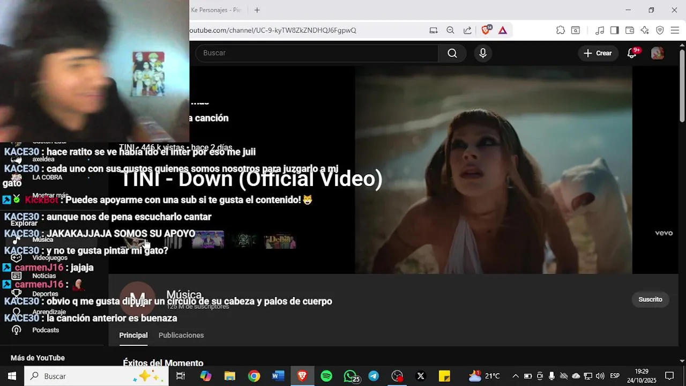Open OBS Studio from the taskbar

click(x=397, y=376)
